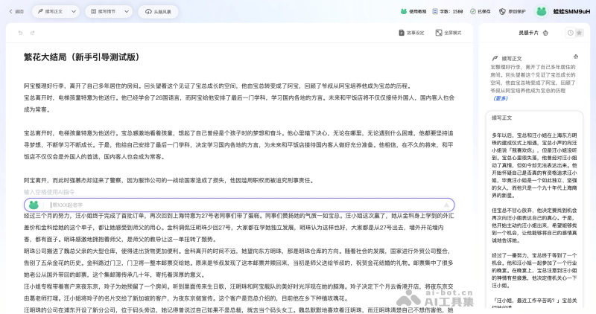Click the pin icon on 续写正文 card

[x=575, y=57]
